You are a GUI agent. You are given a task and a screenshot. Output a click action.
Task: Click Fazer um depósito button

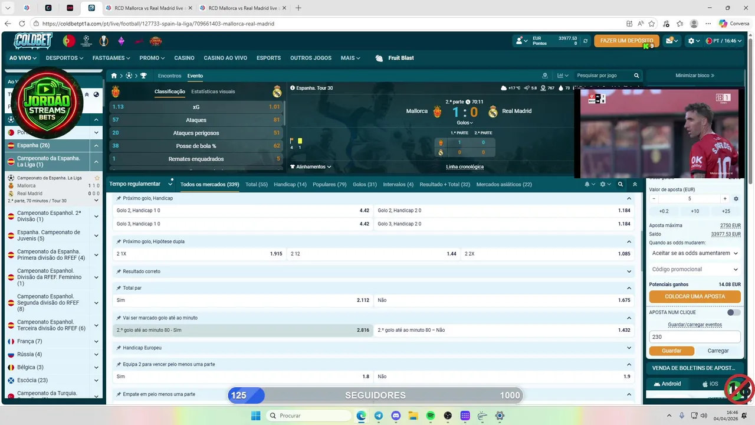626,41
